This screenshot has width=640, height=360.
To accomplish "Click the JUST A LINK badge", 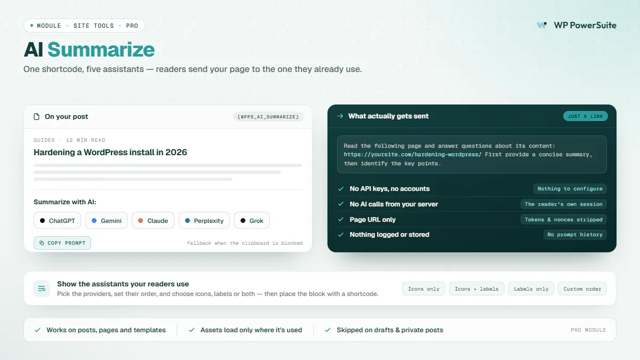I will (x=585, y=116).
